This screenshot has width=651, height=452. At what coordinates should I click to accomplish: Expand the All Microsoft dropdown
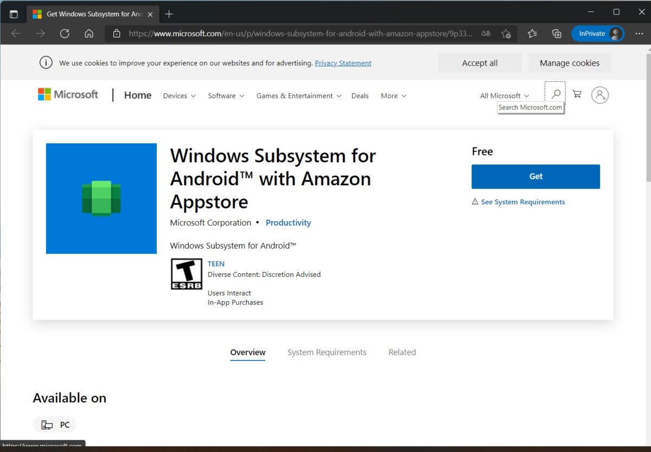pyautogui.click(x=505, y=96)
